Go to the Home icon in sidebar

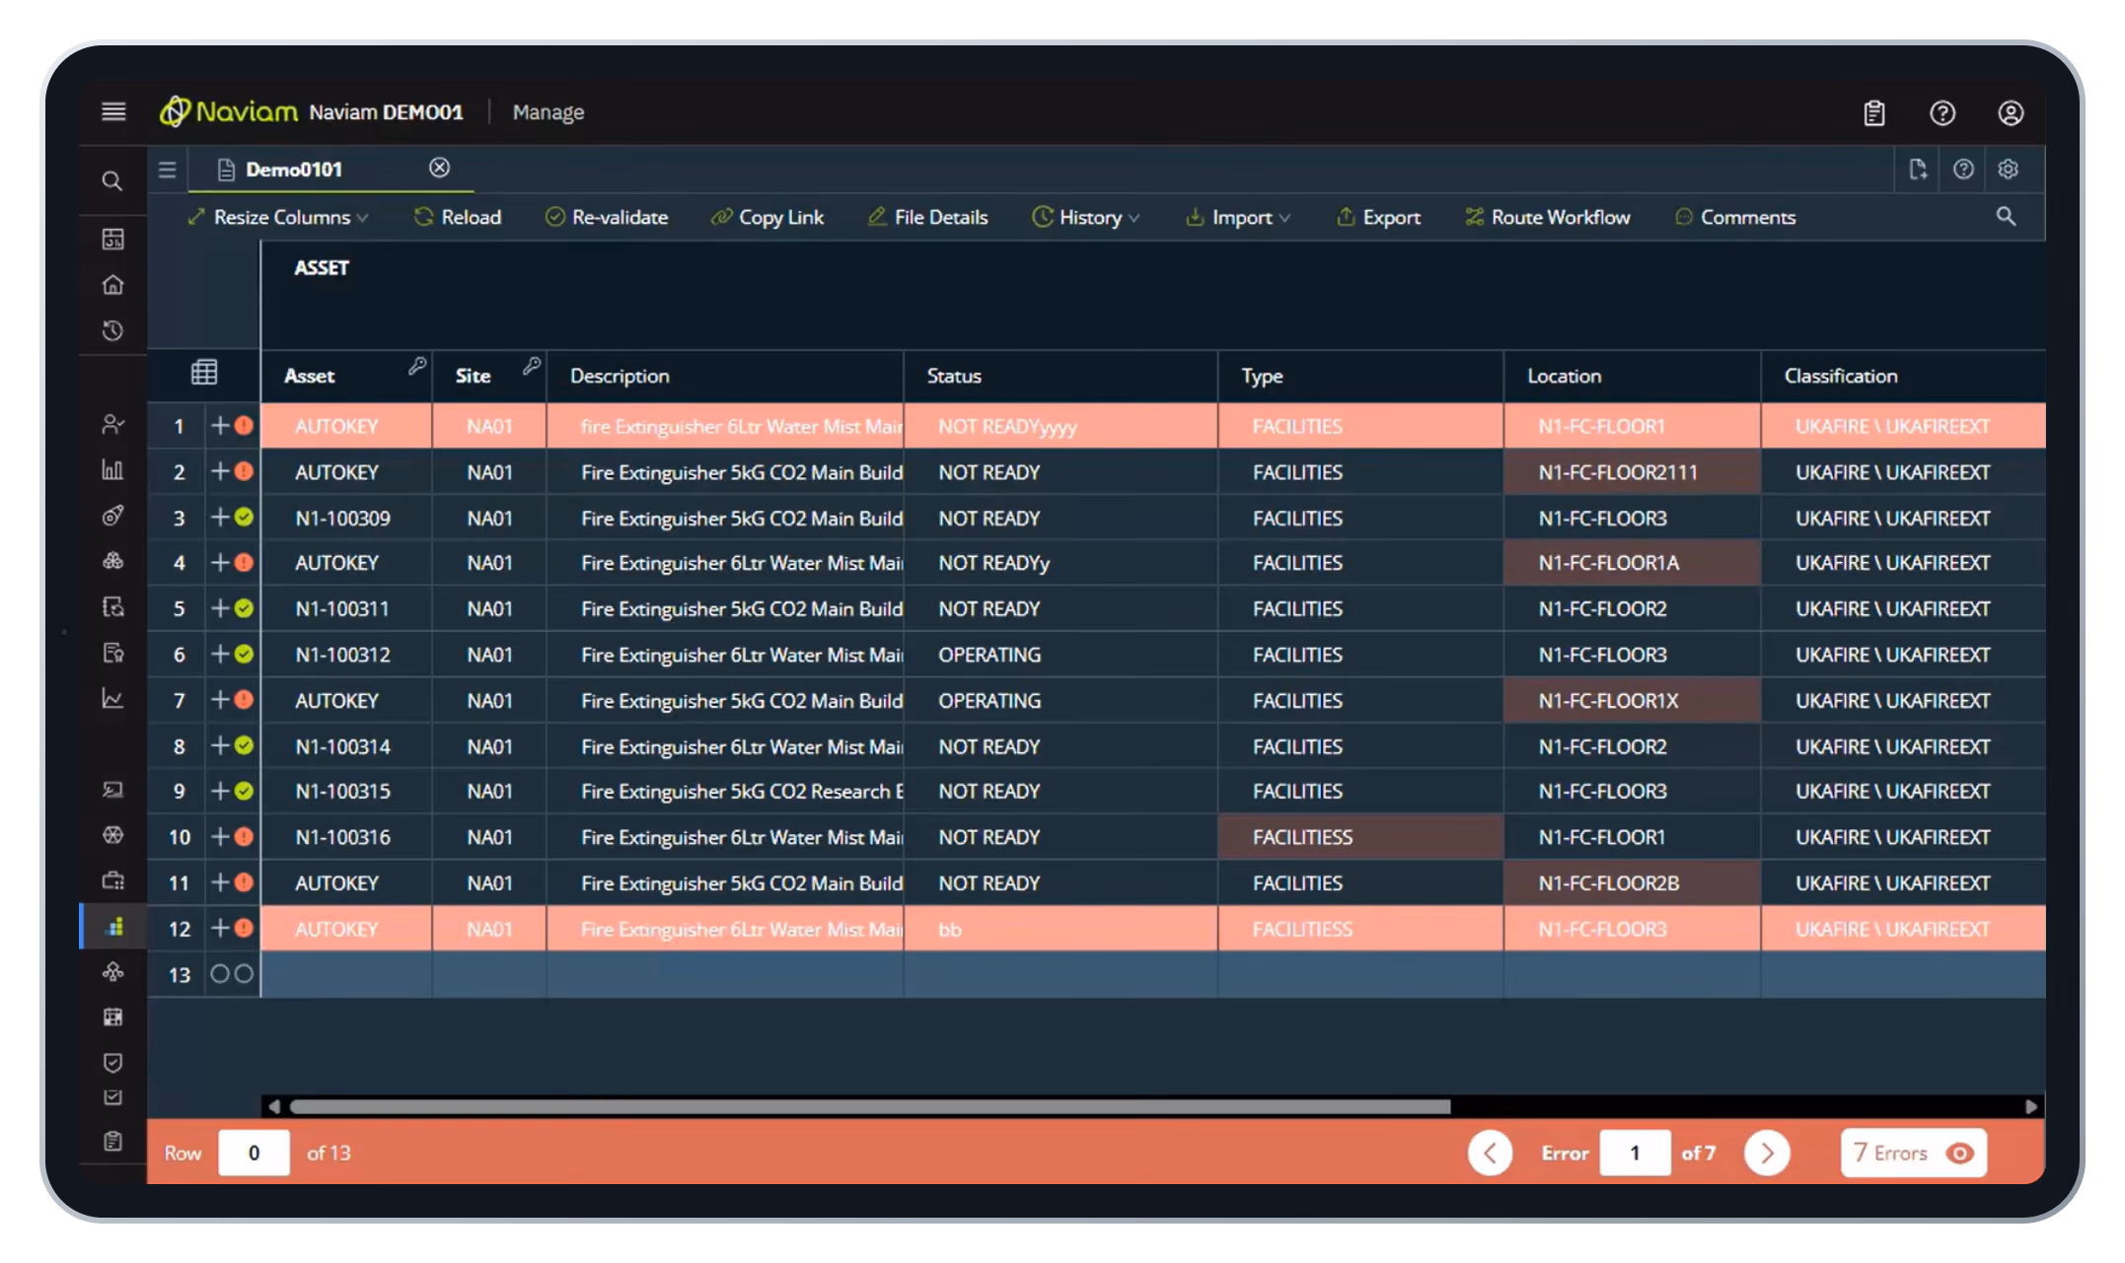(112, 285)
